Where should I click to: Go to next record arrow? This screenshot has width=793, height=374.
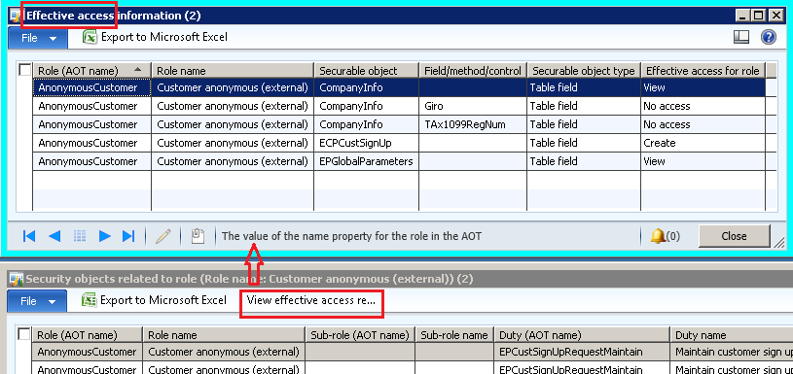point(105,236)
